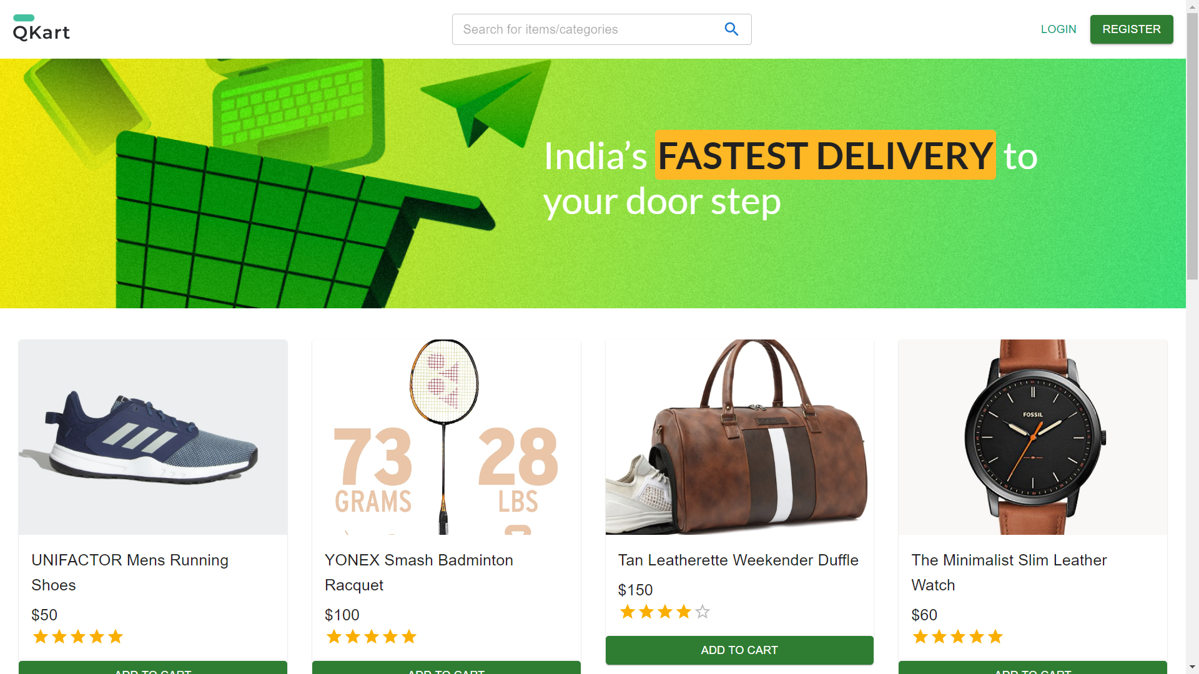The height and width of the screenshot is (674, 1199).
Task: Select the empty fifth star on Duffle rating
Action: pos(703,612)
